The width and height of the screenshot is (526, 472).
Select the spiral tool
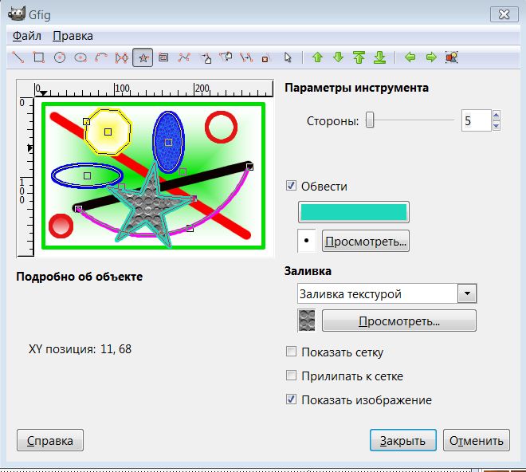163,57
